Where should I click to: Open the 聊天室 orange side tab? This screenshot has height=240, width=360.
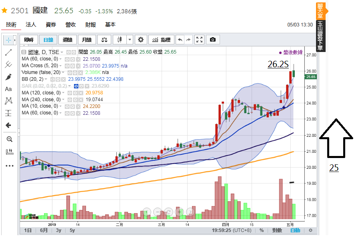[320, 11]
